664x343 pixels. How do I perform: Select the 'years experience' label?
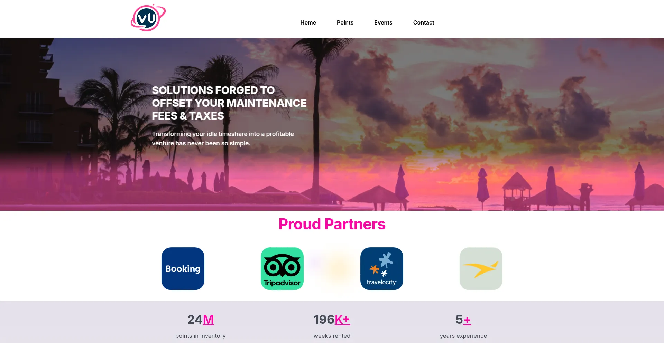pyautogui.click(x=463, y=336)
